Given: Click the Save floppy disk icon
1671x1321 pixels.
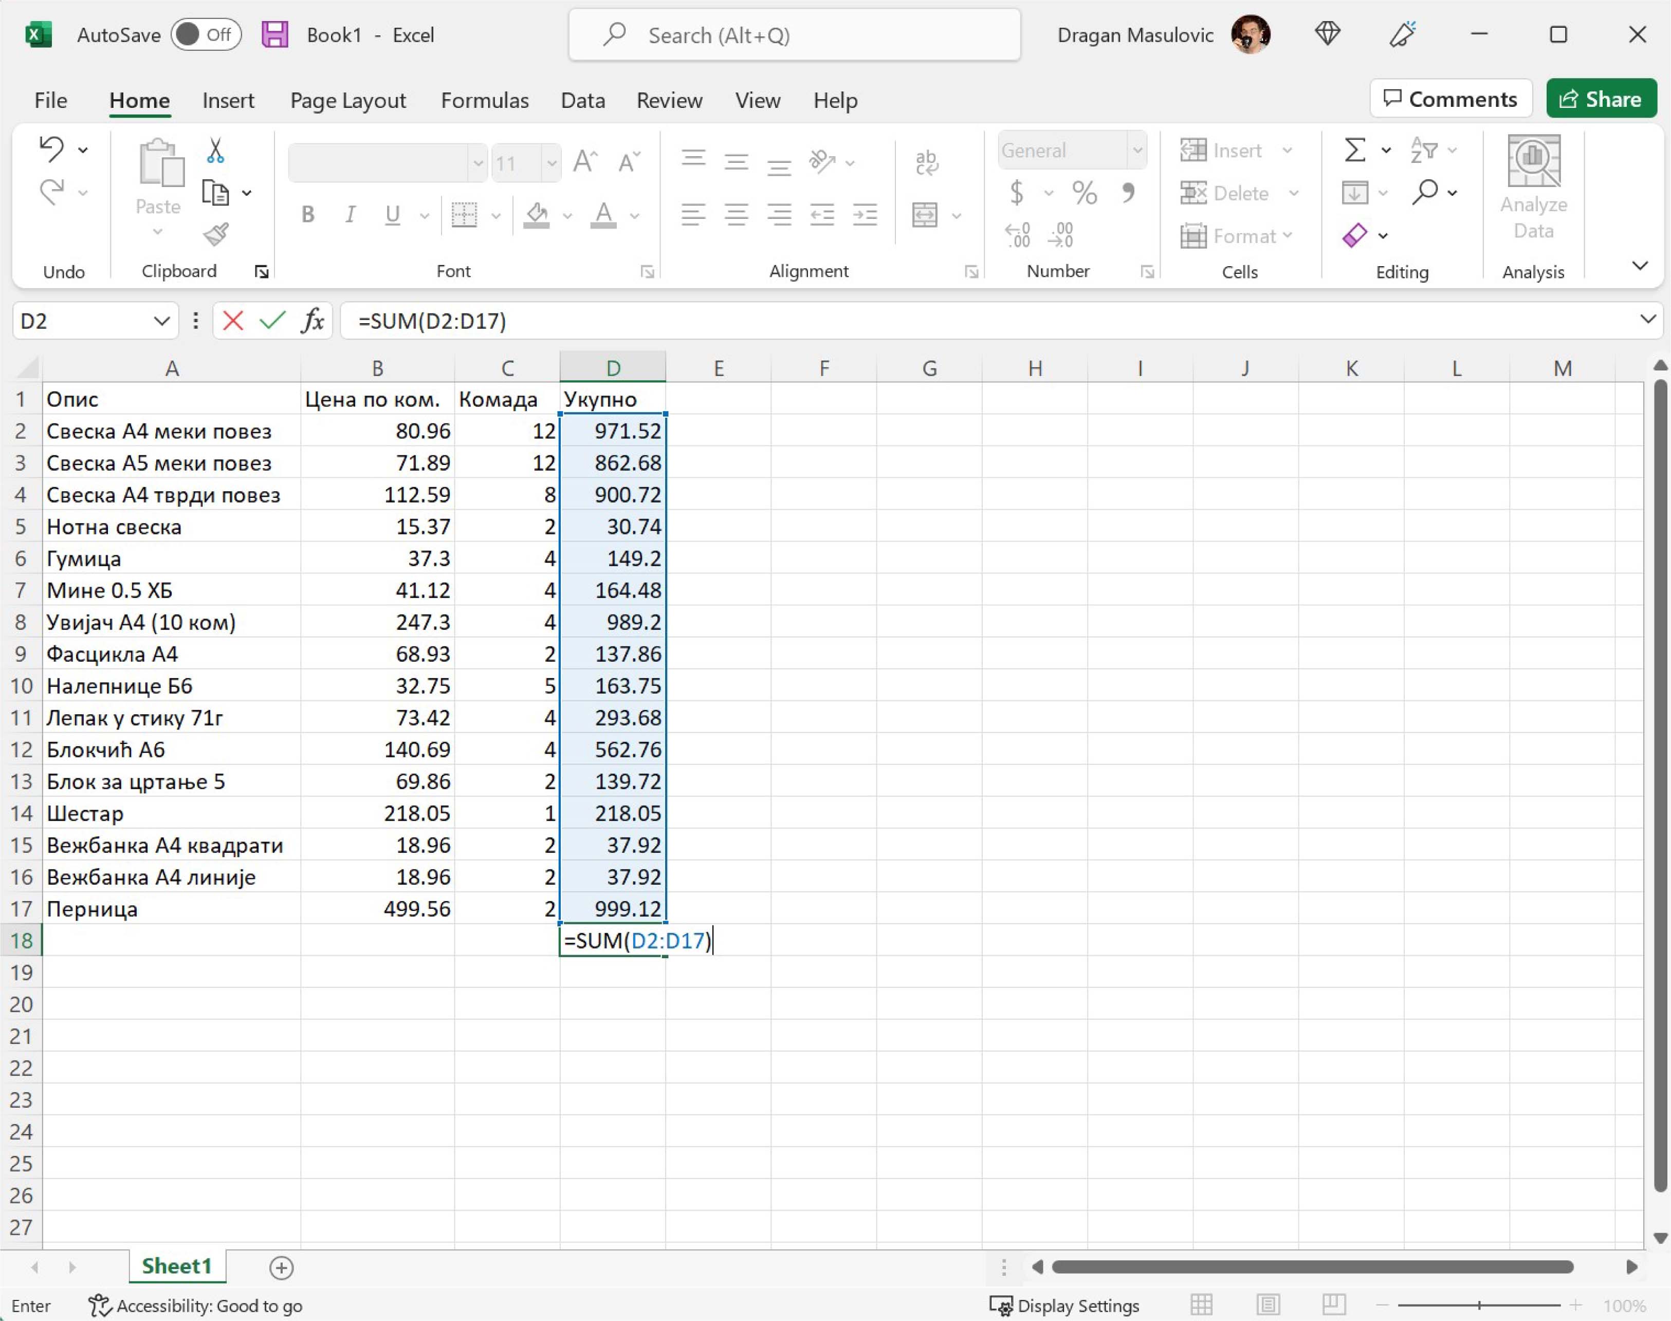Looking at the screenshot, I should point(274,35).
